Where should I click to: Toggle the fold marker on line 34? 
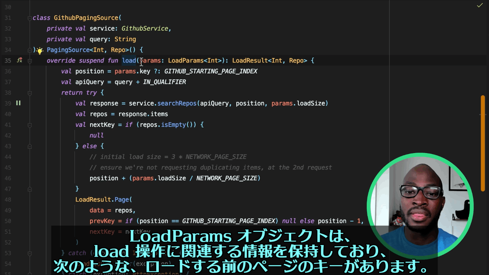coord(30,50)
